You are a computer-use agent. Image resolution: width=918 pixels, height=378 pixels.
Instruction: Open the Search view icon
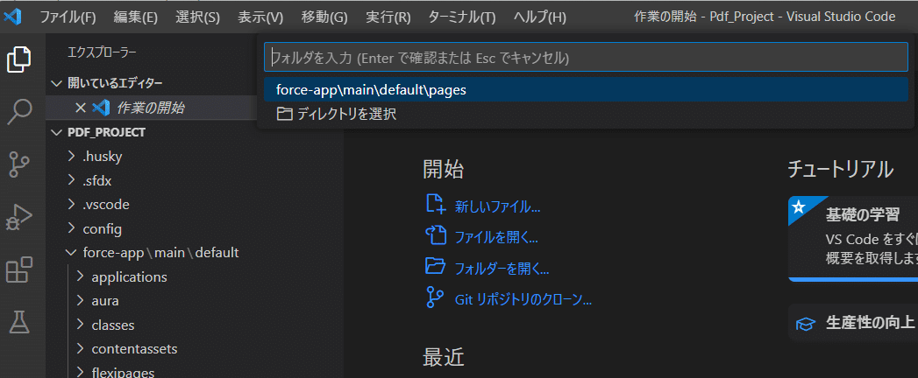[19, 112]
